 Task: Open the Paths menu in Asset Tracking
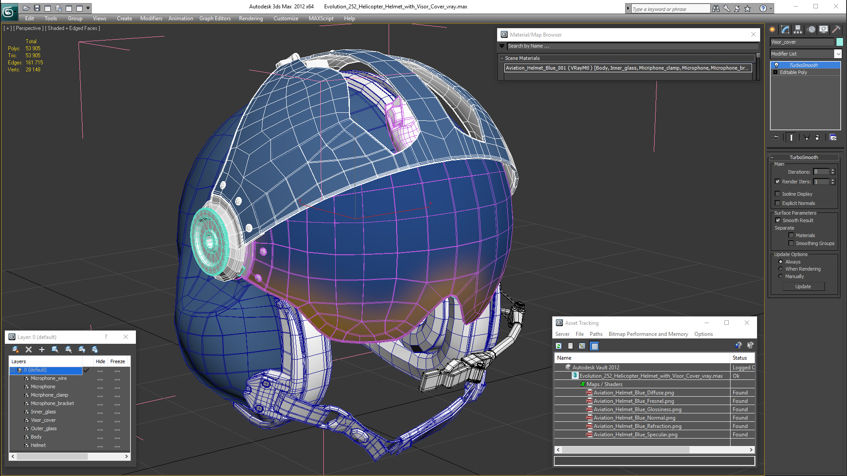[596, 334]
